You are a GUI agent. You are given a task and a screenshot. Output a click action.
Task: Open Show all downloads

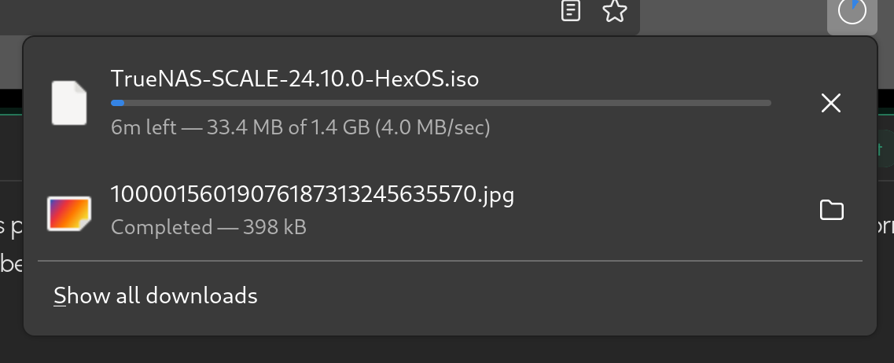156,295
